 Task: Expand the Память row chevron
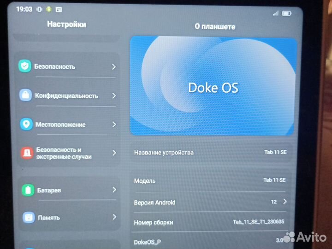(114, 217)
